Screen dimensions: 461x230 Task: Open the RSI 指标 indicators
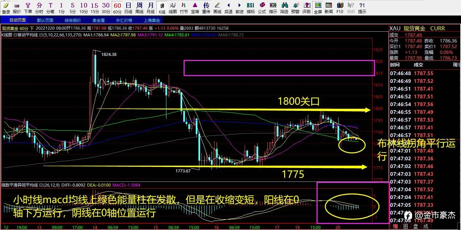pyautogui.click(x=250, y=8)
